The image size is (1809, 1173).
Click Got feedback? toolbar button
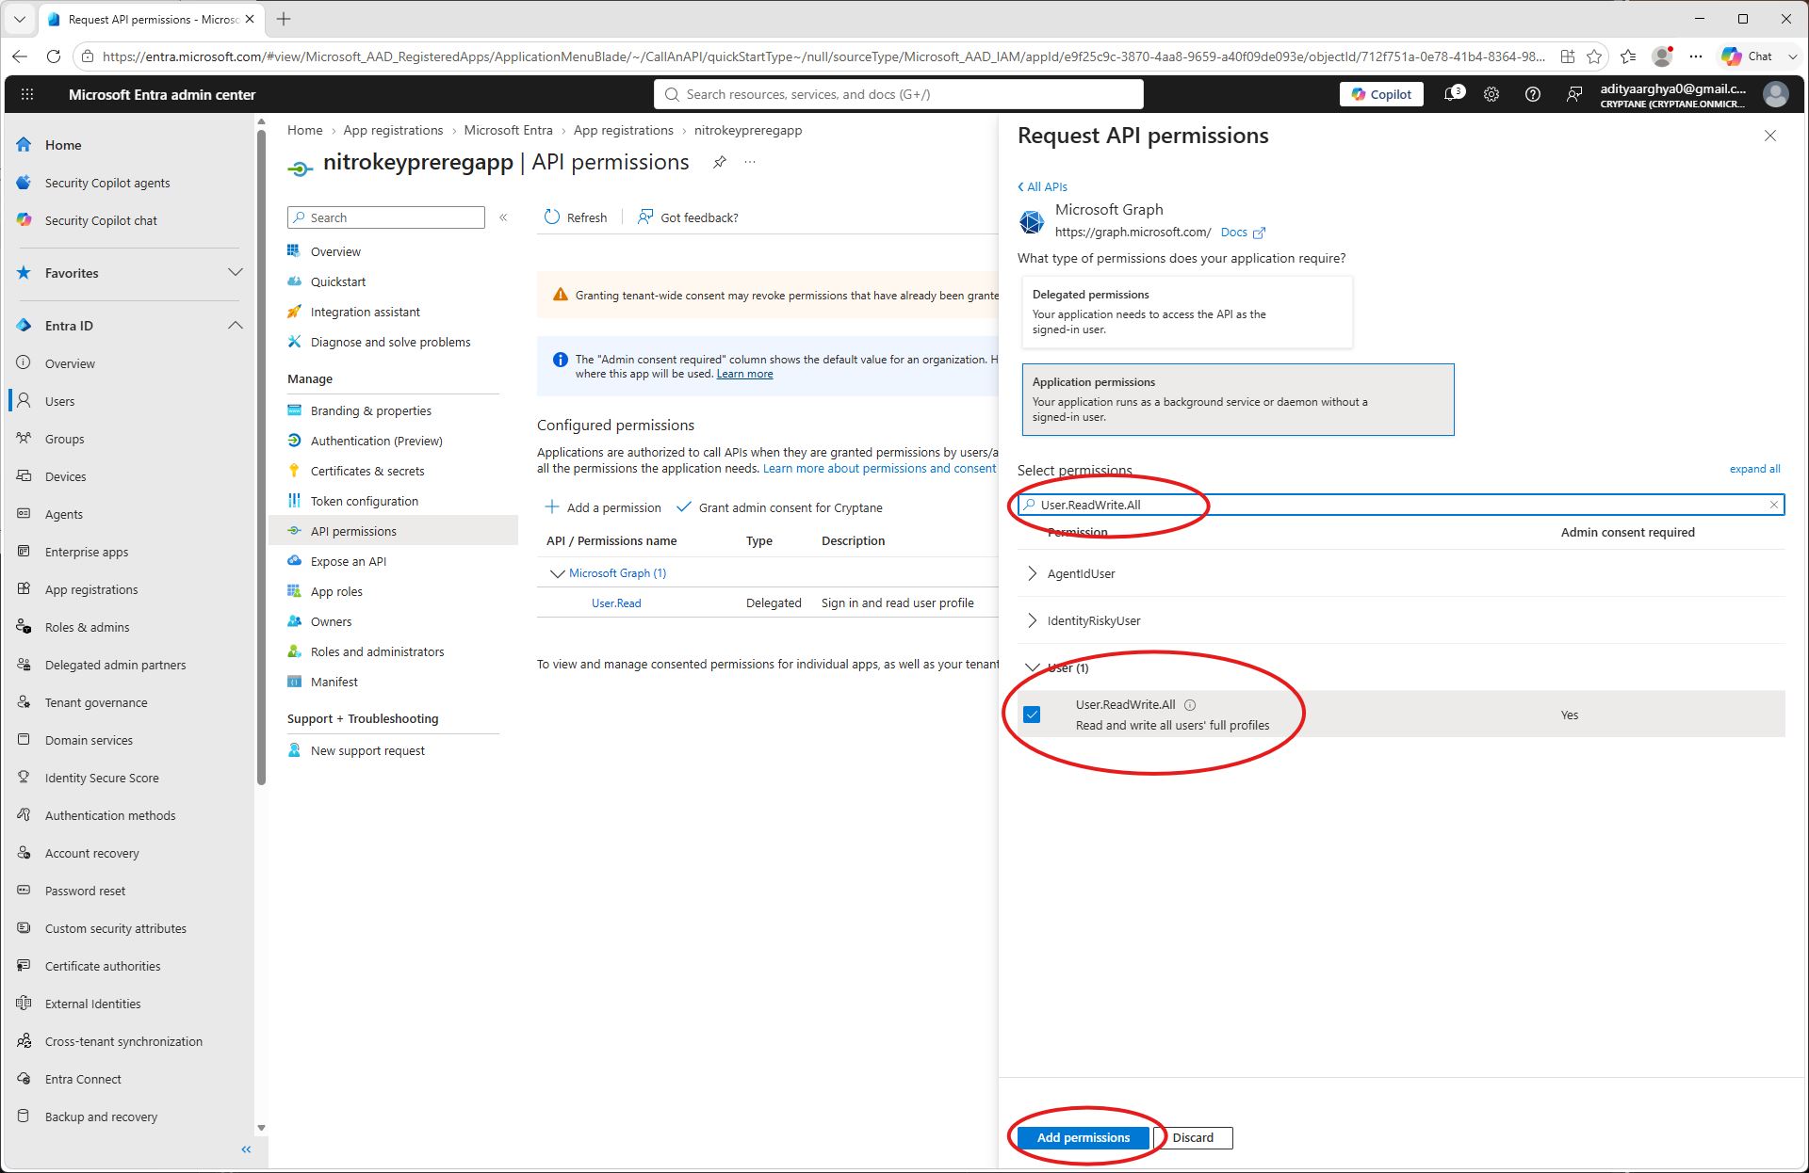(688, 217)
